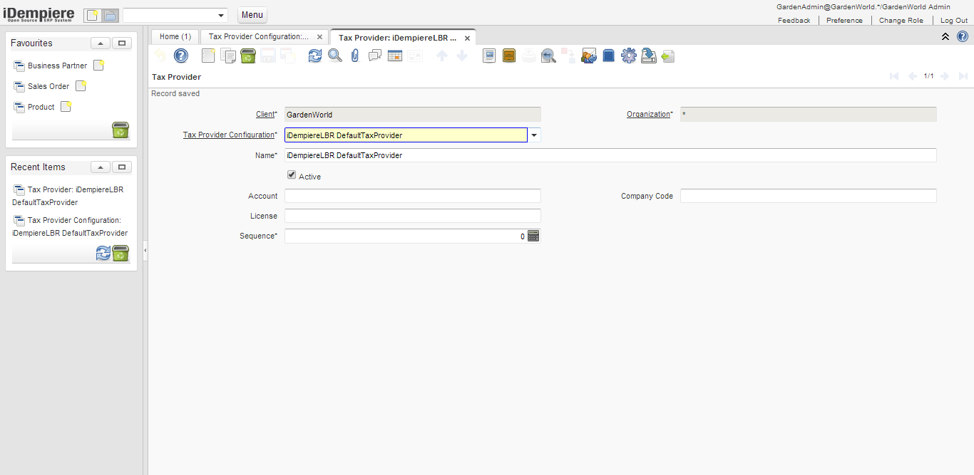This screenshot has height=475, width=974.
Task: Switch to the Home (1) tab
Action: tap(175, 36)
